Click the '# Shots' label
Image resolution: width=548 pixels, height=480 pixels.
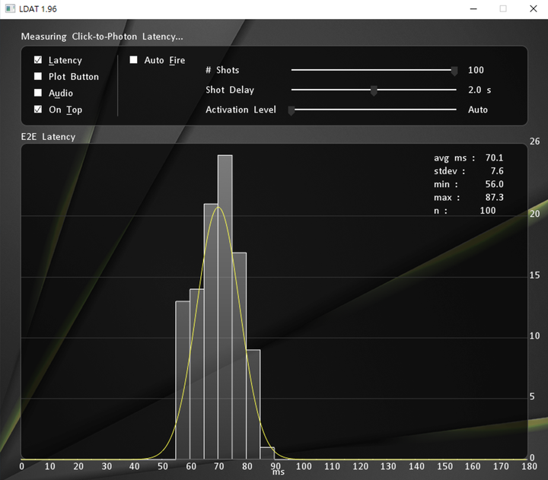pos(222,70)
